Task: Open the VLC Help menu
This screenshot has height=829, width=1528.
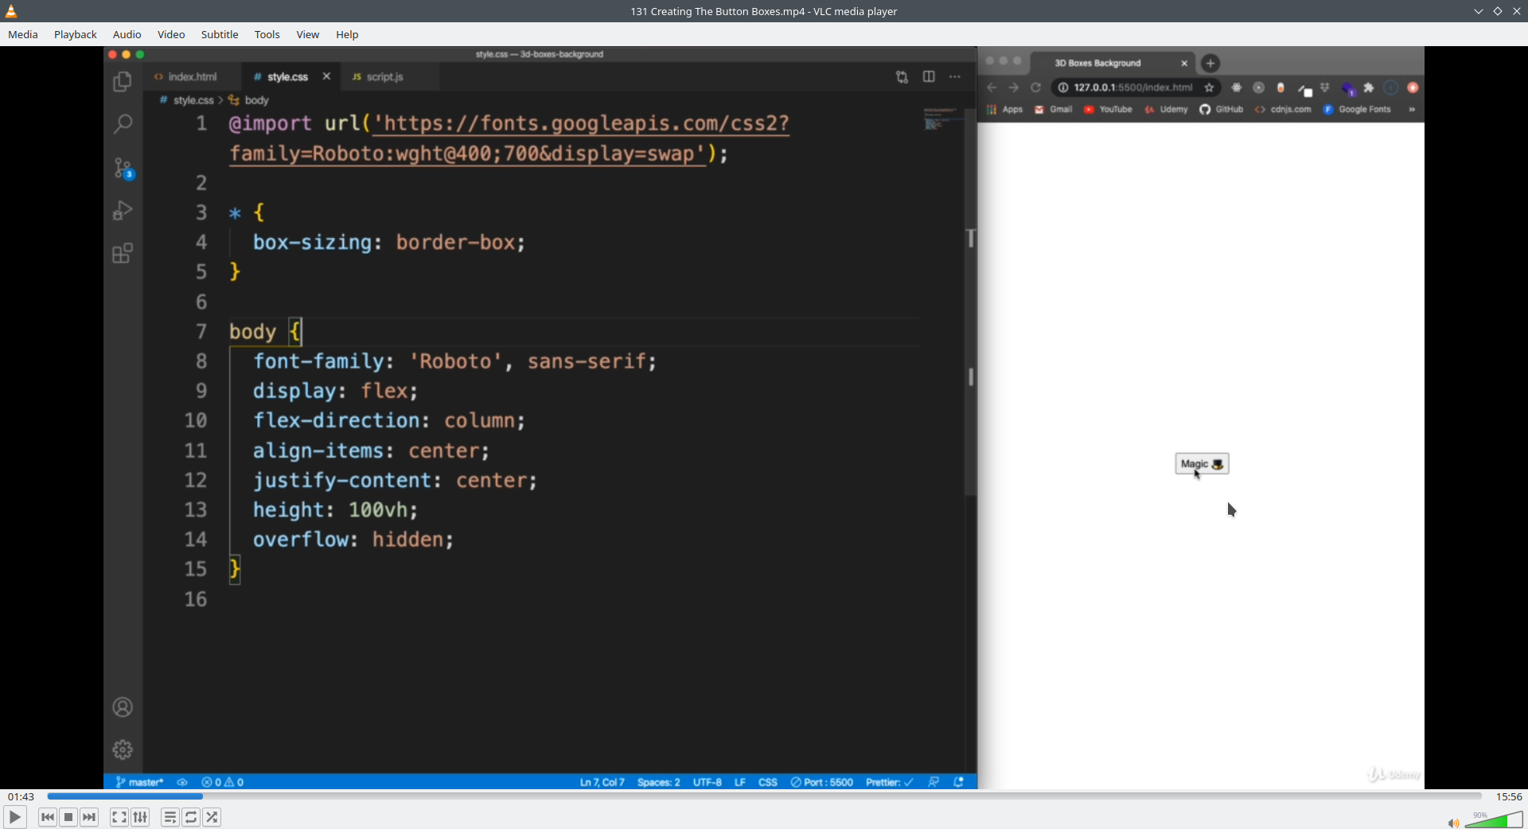Action: [347, 34]
